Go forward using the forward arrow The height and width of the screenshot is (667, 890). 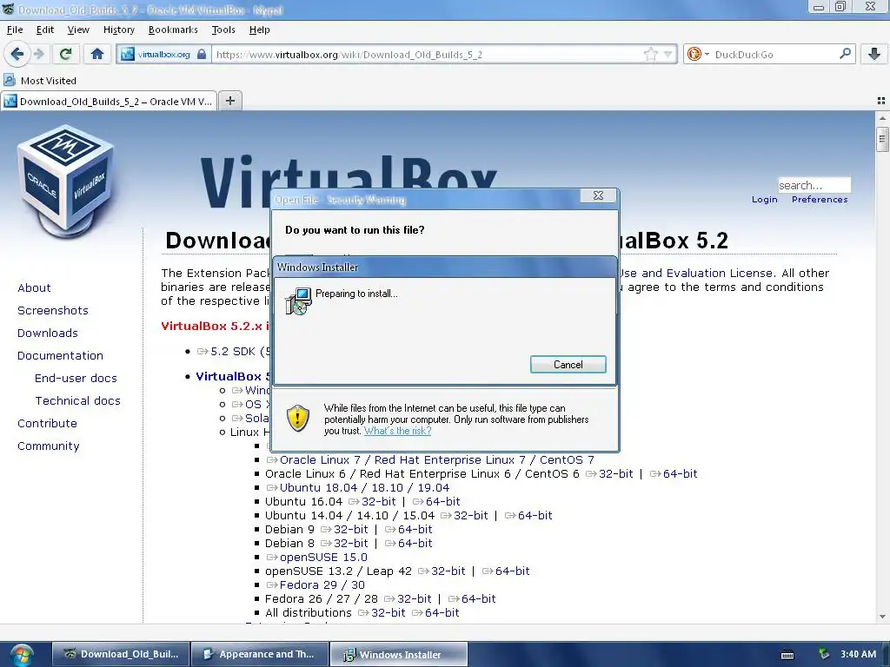(38, 55)
